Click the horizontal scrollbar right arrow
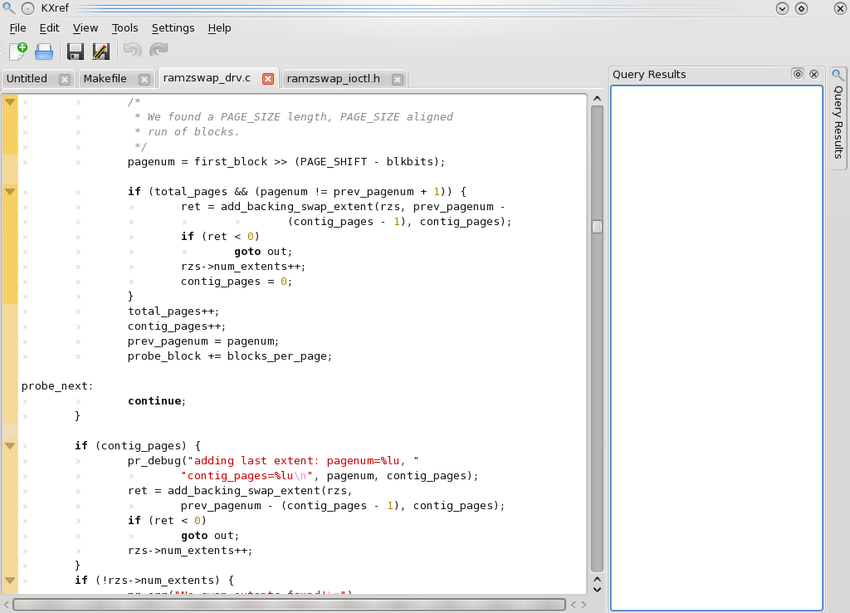The height and width of the screenshot is (613, 850). point(584,605)
